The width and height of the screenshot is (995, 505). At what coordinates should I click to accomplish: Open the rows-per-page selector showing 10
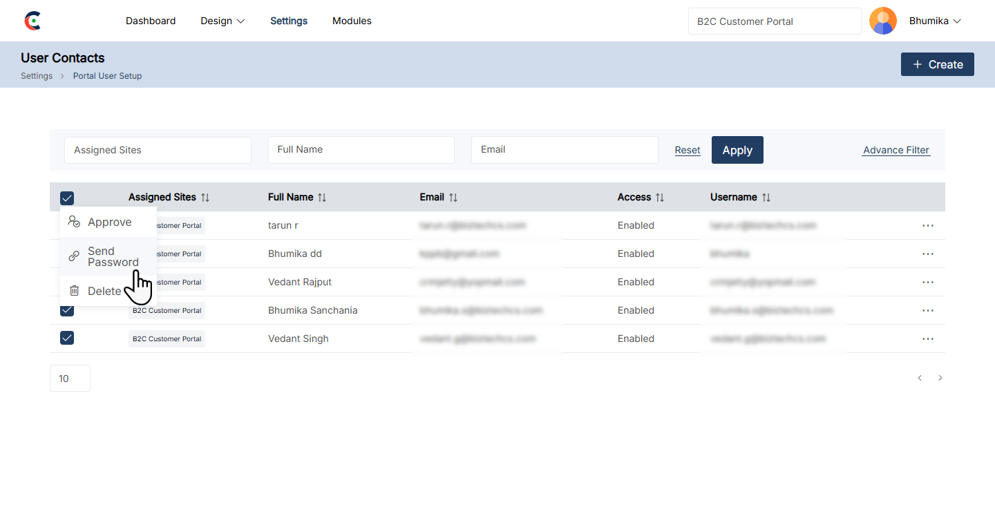[x=70, y=379]
